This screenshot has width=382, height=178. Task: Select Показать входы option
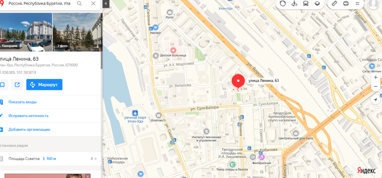click(22, 102)
